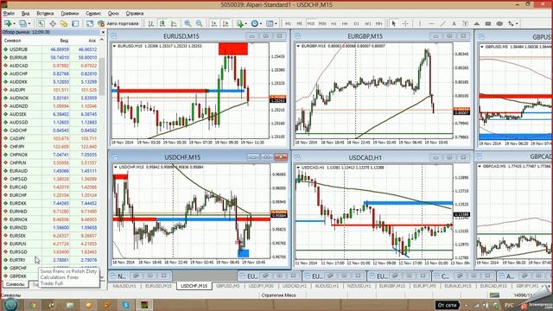
Task: Expand the Periods dropdown arrow
Action: (261, 23)
